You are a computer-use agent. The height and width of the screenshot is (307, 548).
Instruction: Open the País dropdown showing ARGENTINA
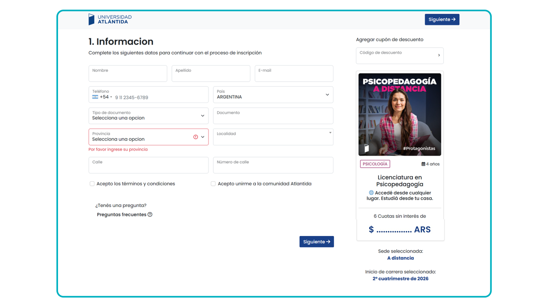273,95
